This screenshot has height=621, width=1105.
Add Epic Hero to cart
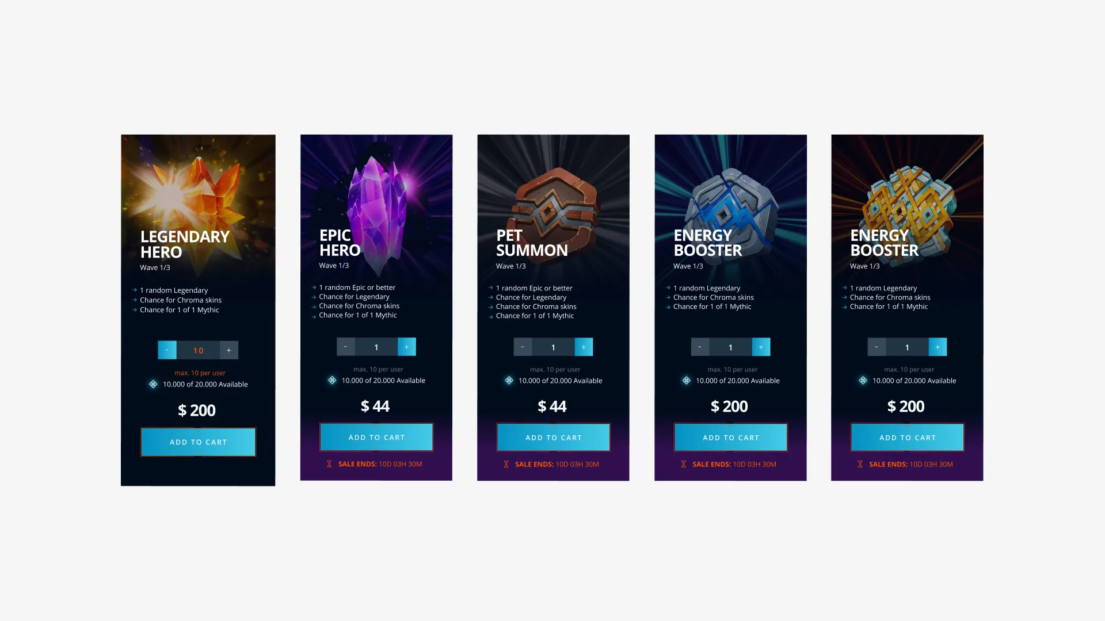pos(376,438)
